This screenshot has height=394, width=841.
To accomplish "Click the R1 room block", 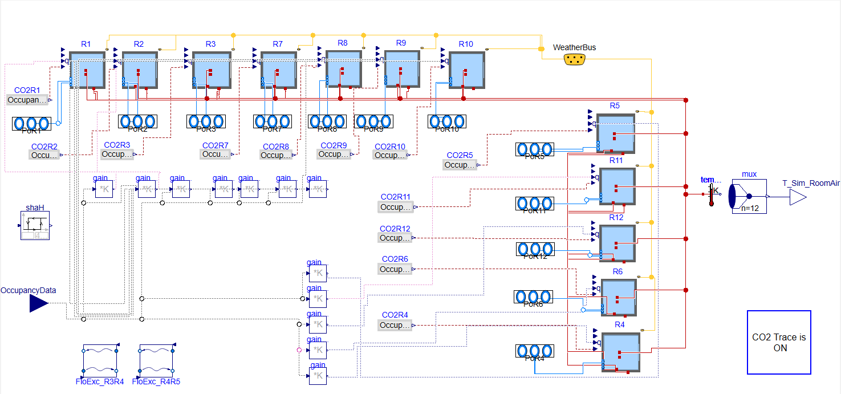I will pyautogui.click(x=87, y=70).
